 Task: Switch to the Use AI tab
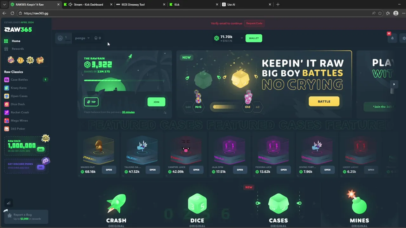pyautogui.click(x=246, y=4)
